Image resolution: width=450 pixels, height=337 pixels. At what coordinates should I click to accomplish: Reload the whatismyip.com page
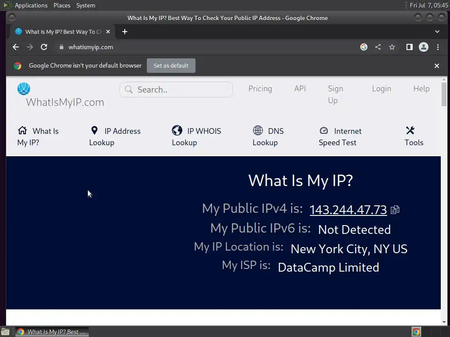coord(44,47)
